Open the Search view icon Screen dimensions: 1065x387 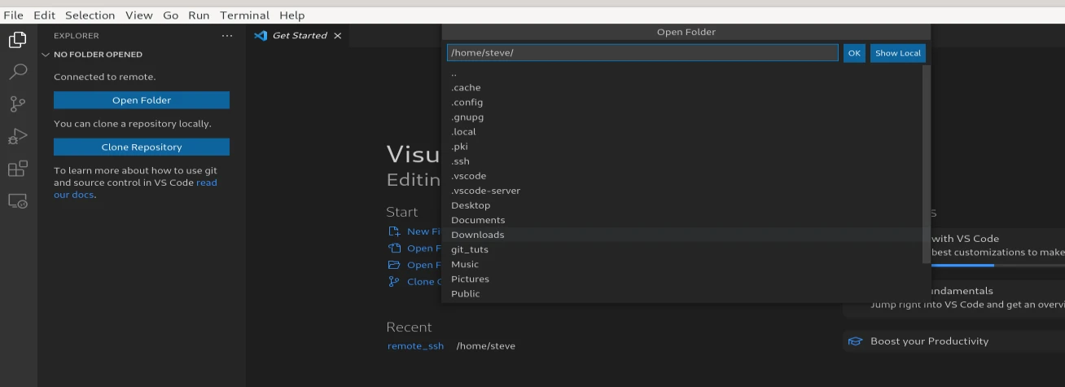tap(17, 72)
